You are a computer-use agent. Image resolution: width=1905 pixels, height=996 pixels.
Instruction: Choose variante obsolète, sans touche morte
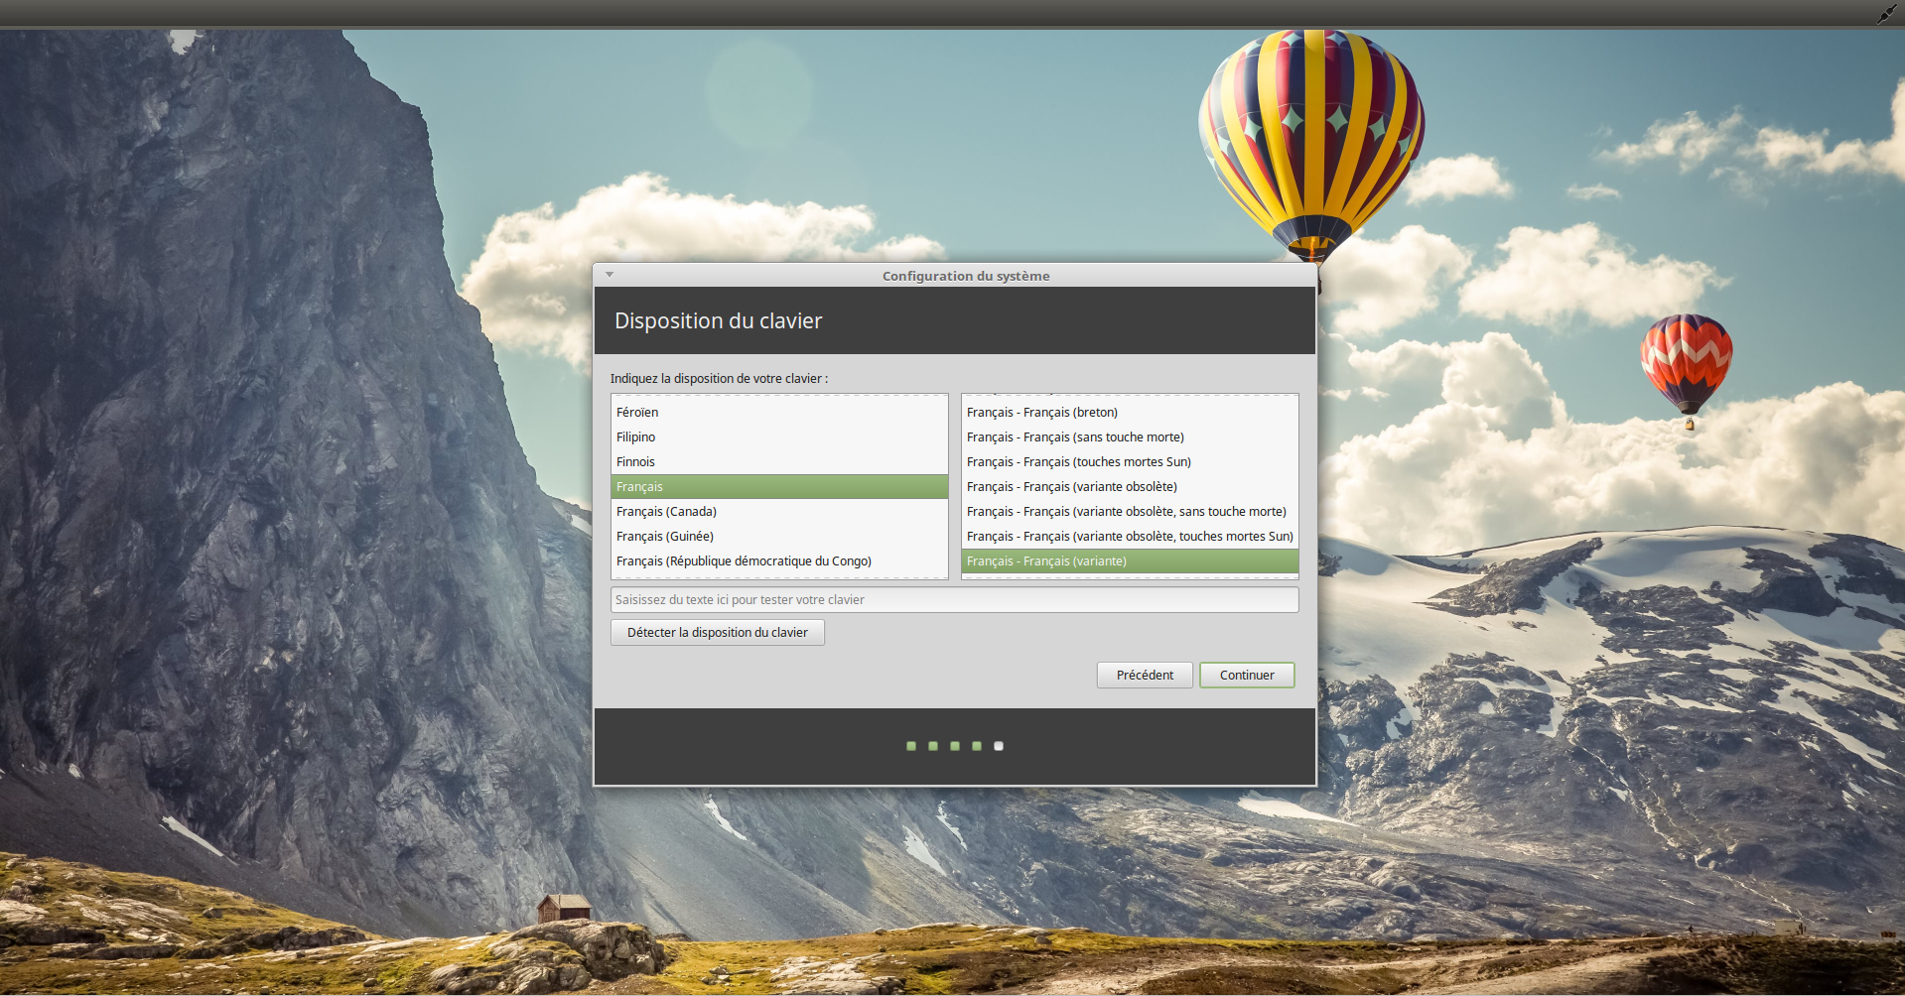(1126, 511)
